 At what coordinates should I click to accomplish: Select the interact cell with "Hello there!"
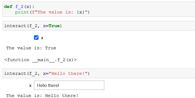(99, 73)
